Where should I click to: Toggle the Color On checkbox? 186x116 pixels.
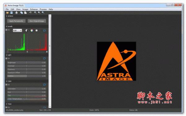point(6,85)
